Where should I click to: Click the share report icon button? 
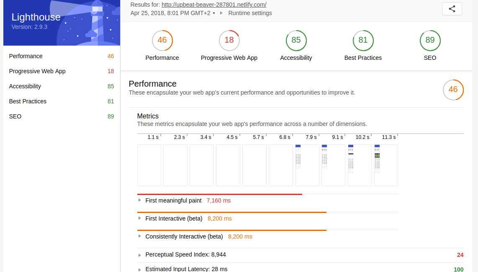pos(452,9)
